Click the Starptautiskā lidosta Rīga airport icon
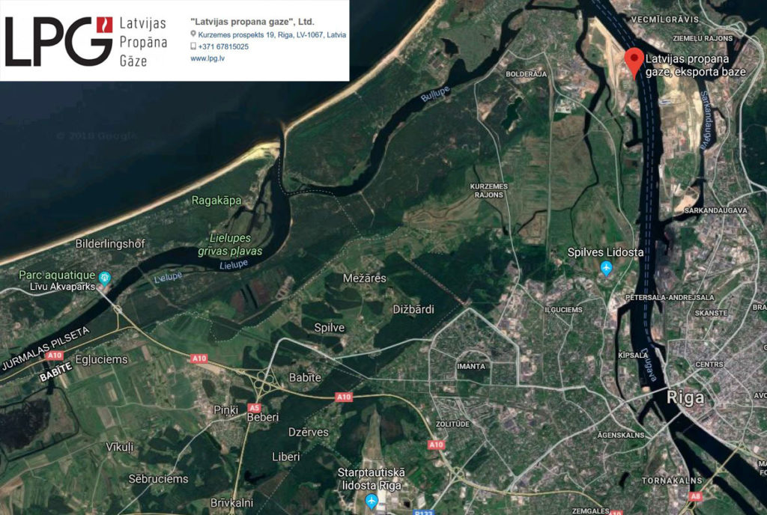Image resolution: width=767 pixels, height=515 pixels. pyautogui.click(x=372, y=500)
